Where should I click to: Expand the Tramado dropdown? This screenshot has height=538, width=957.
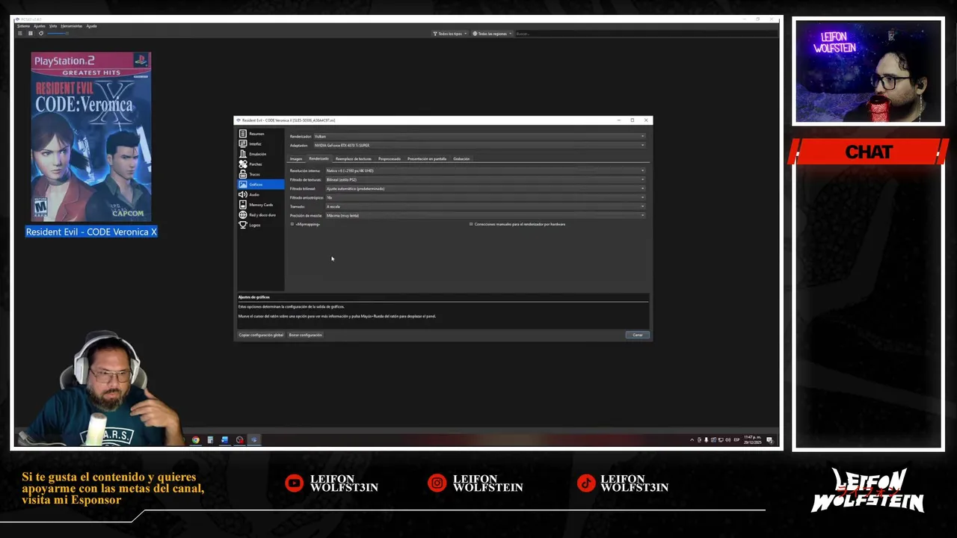coord(484,206)
